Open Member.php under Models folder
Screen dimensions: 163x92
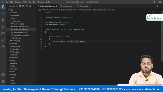17,49
